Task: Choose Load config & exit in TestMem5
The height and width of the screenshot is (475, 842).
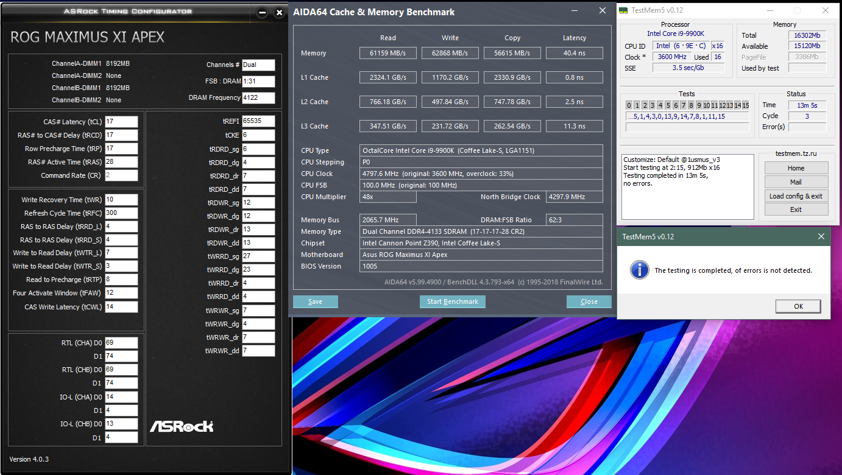Action: (796, 196)
